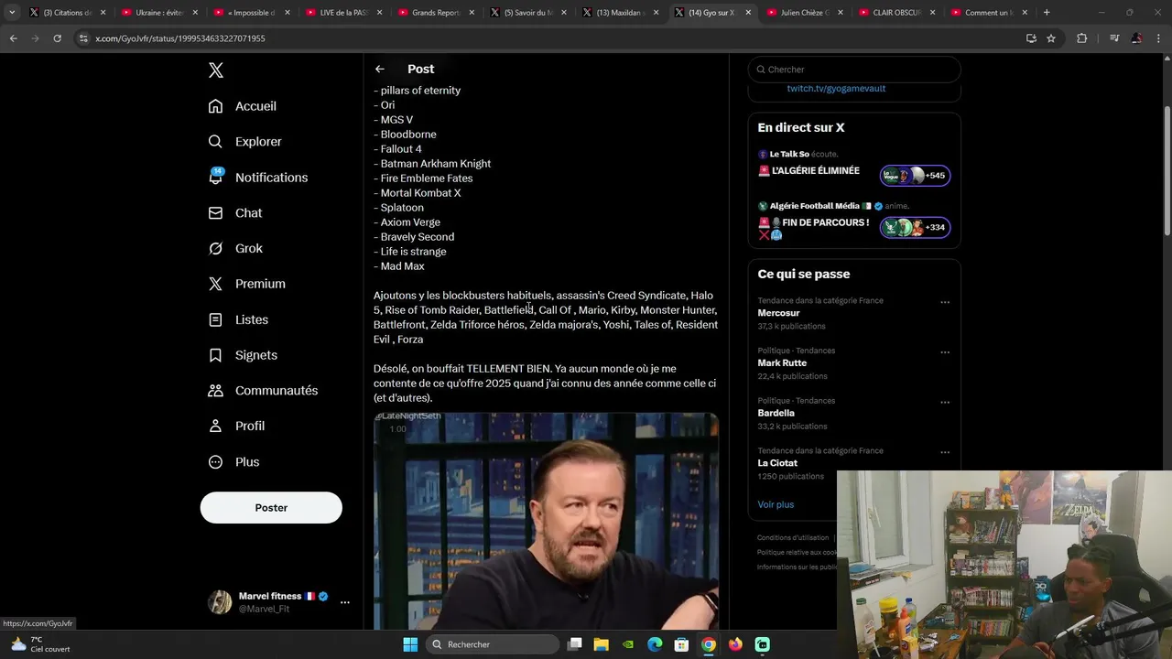
Task: Click back arrow next to Post
Action: pos(379,69)
